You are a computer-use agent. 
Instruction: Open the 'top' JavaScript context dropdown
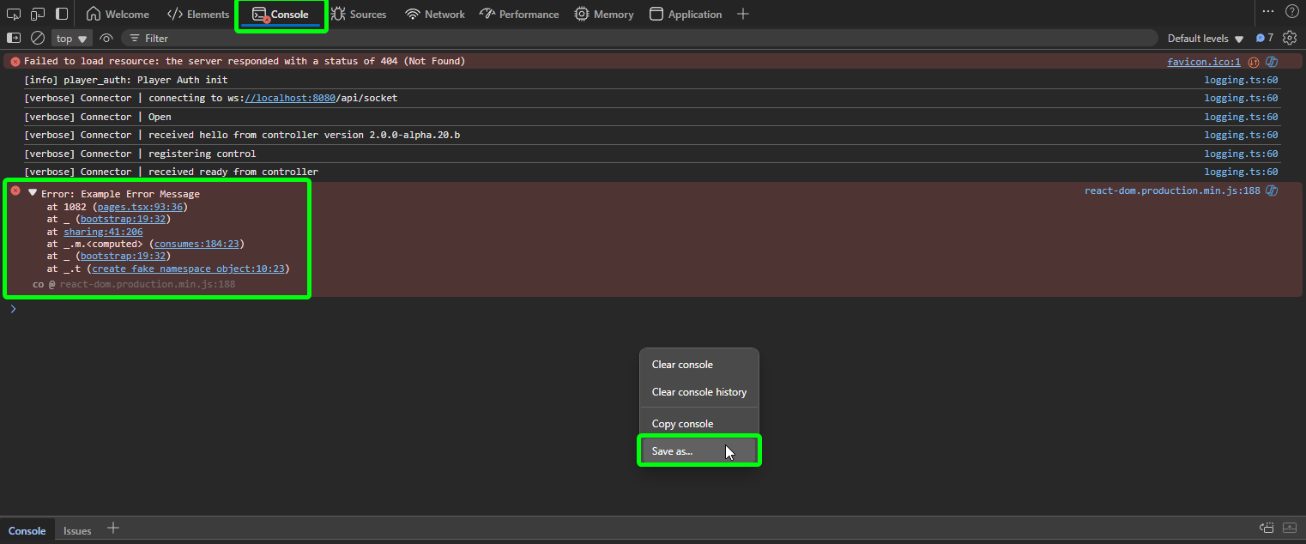point(72,39)
